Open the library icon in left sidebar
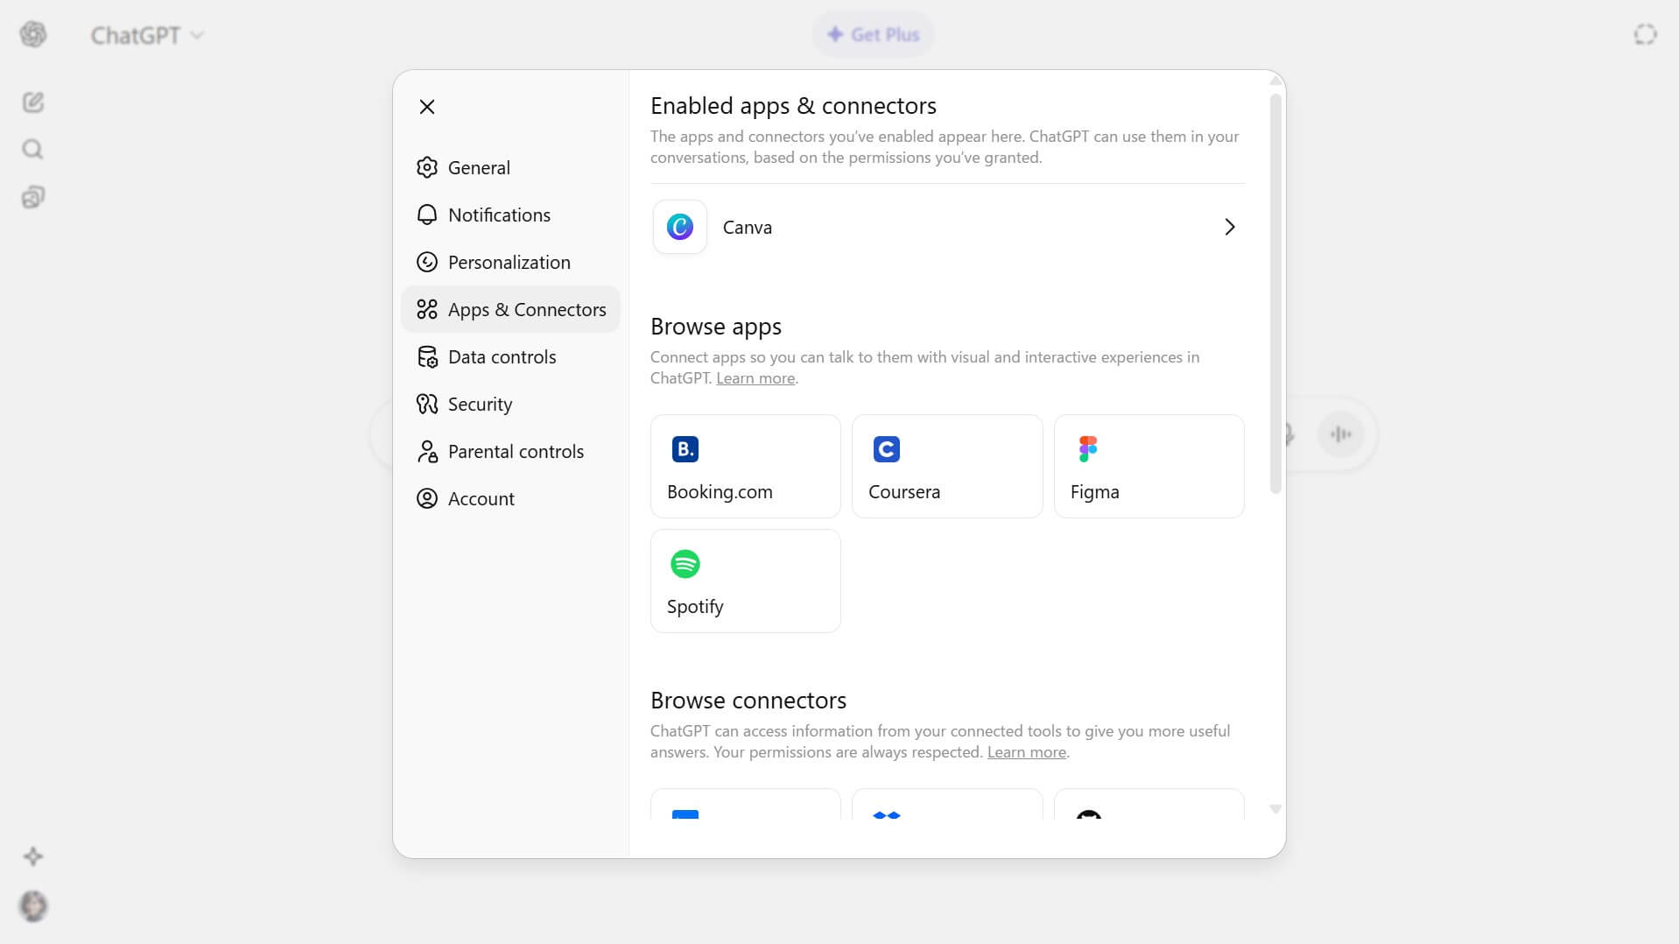Viewport: 1679px width, 944px height. point(33,197)
